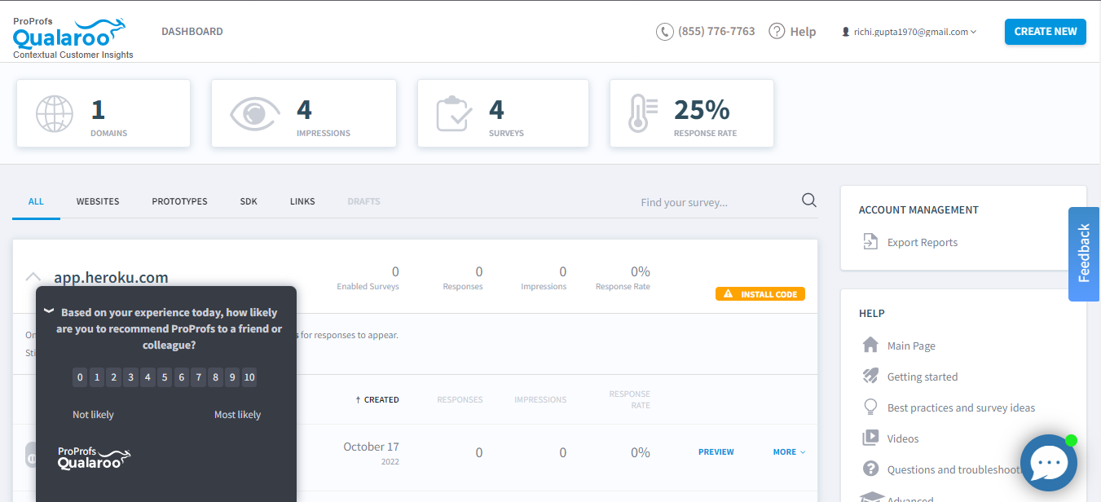Switch to the LINKS tab
This screenshot has width=1101, height=502.
(x=302, y=201)
